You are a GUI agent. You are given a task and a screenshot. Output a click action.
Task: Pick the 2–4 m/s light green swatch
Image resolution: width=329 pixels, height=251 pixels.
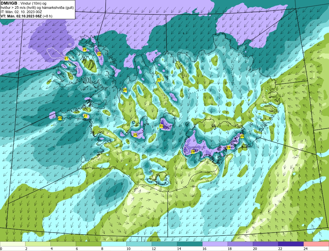38,244
